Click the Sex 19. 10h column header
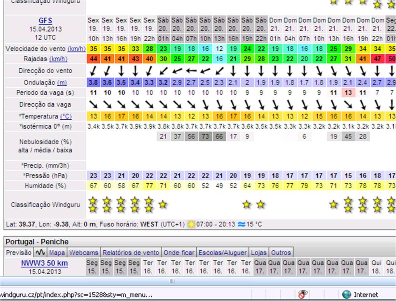 (93, 29)
